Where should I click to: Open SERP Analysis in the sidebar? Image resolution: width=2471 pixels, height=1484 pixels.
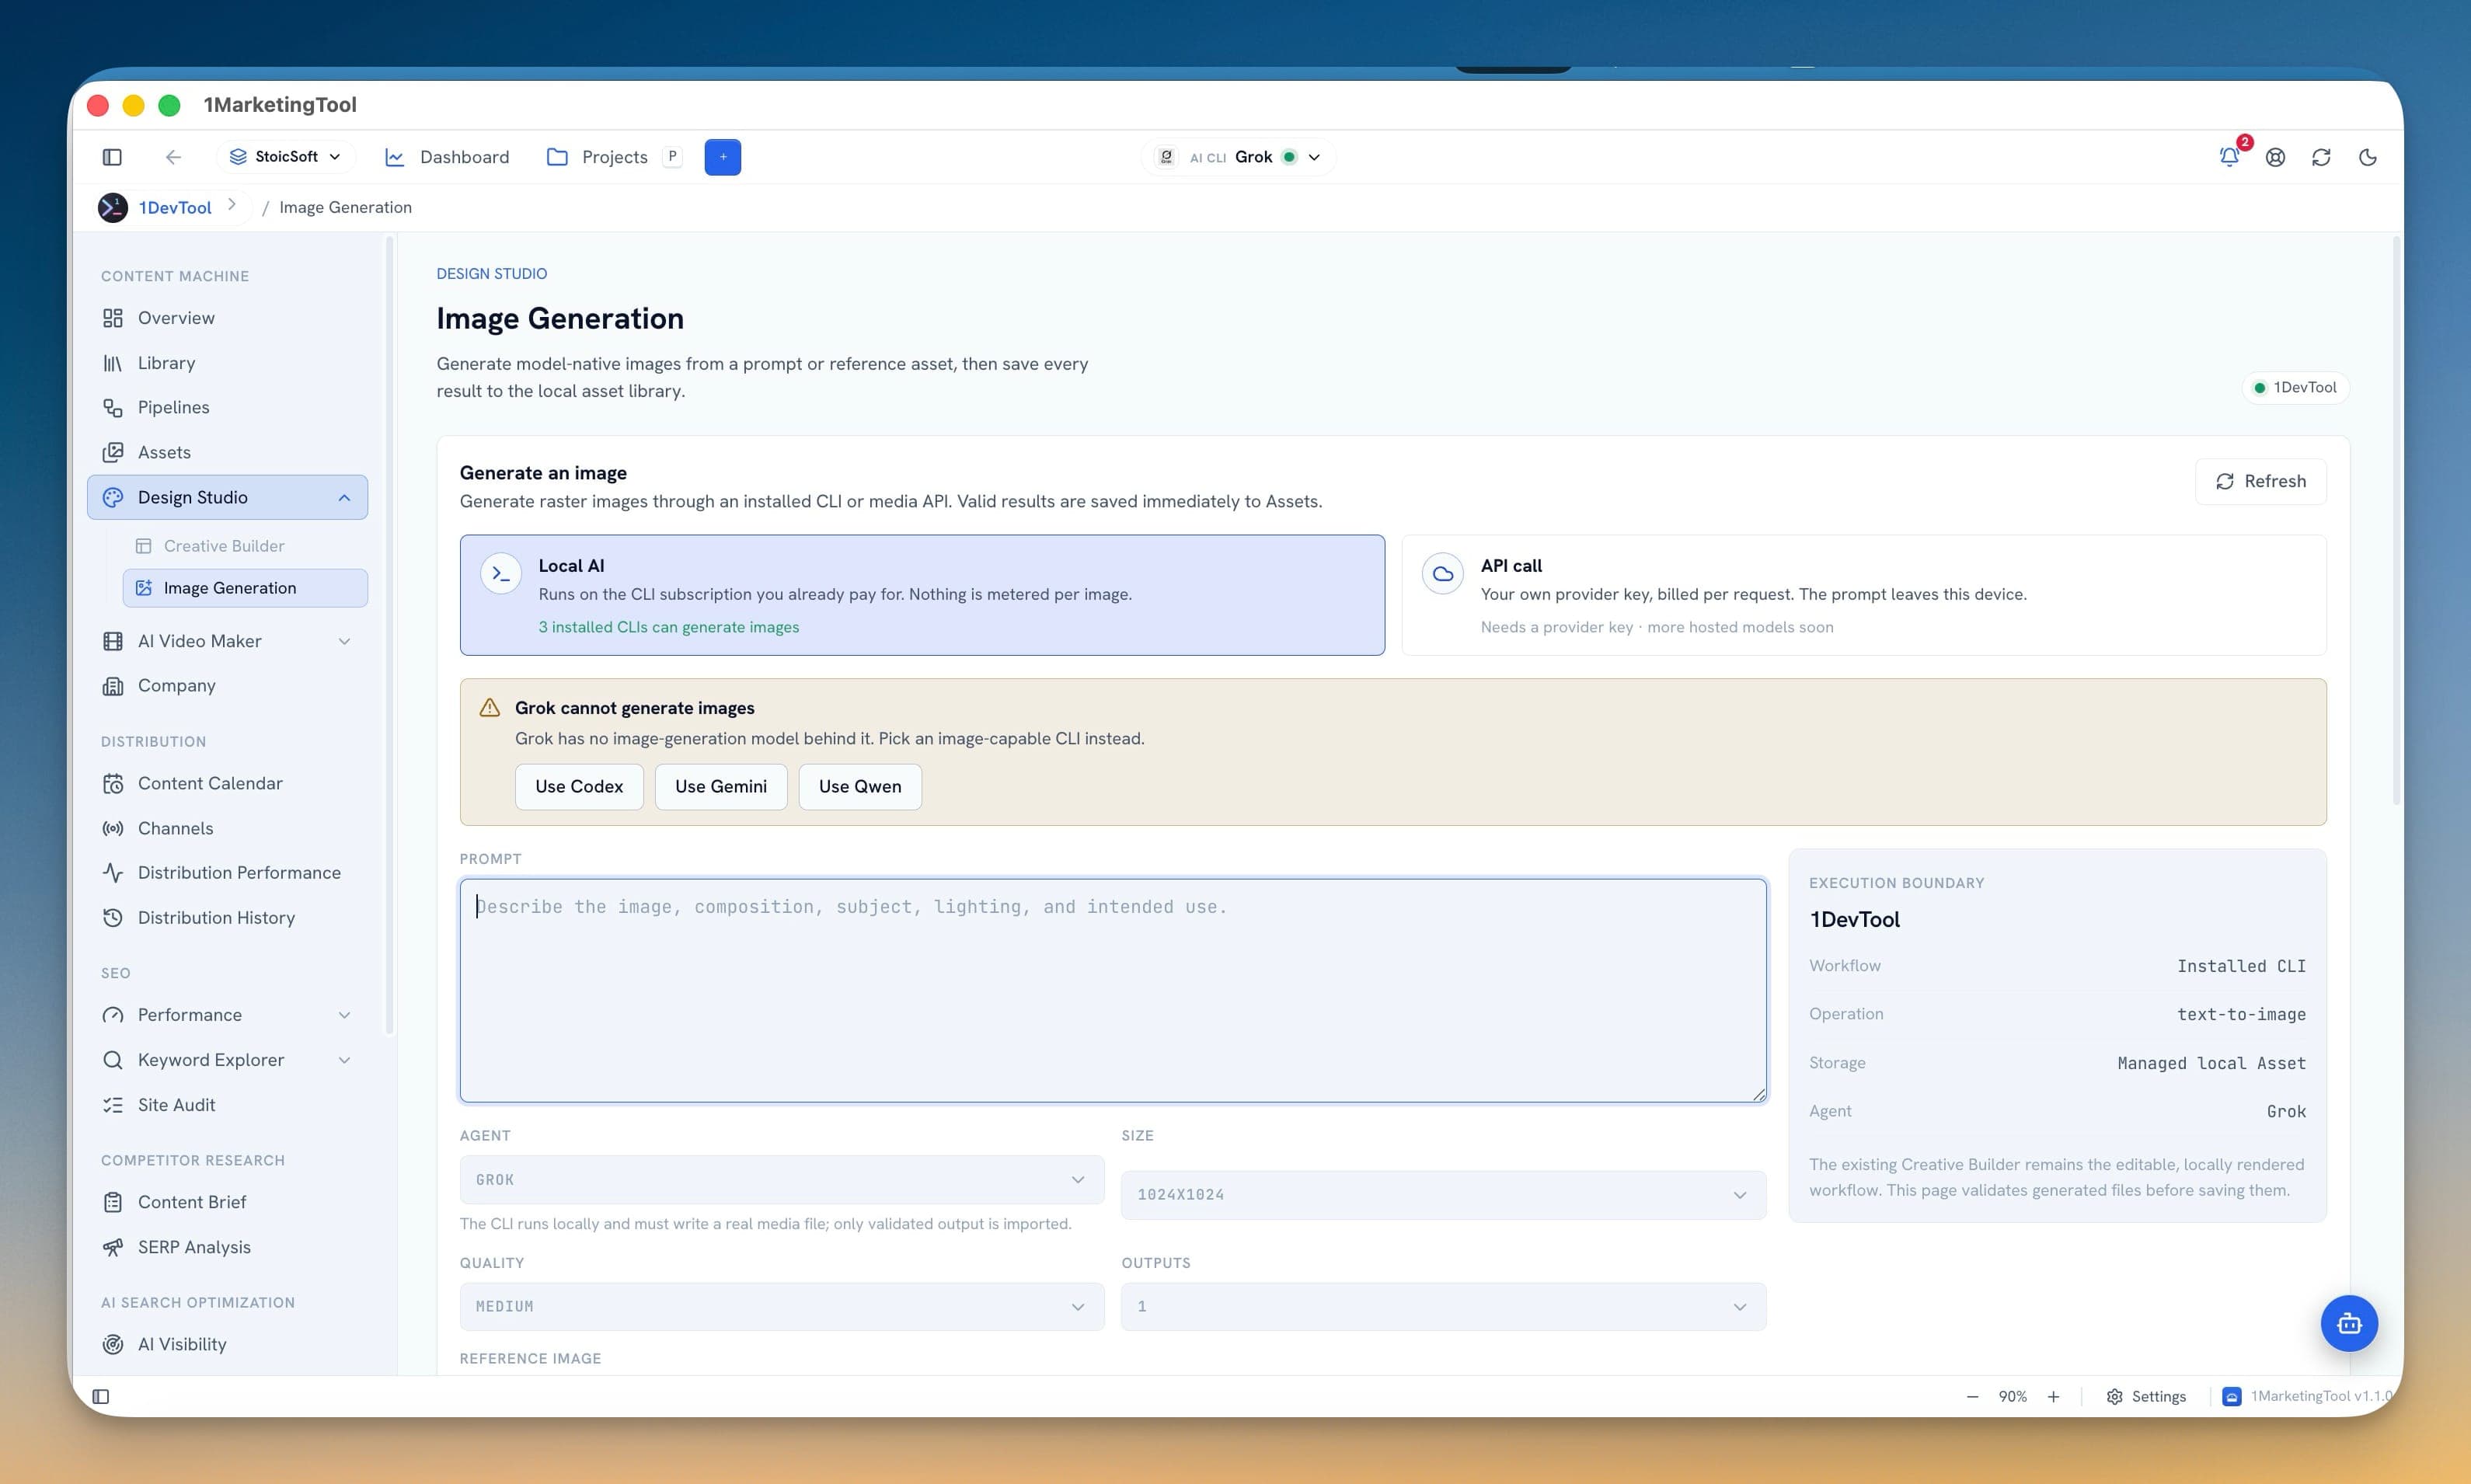228,1247
